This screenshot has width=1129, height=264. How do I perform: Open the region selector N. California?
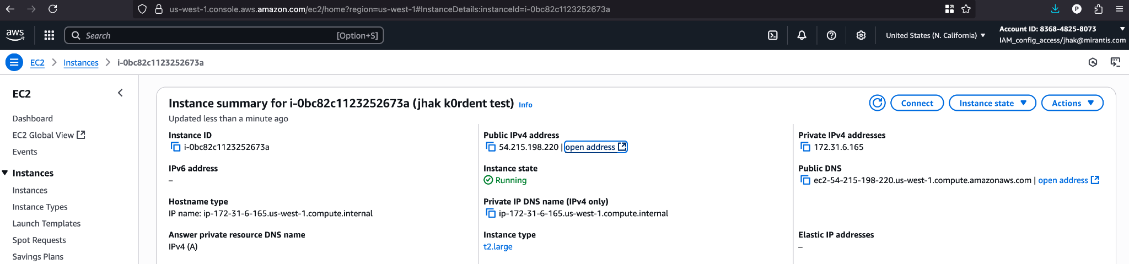click(935, 35)
